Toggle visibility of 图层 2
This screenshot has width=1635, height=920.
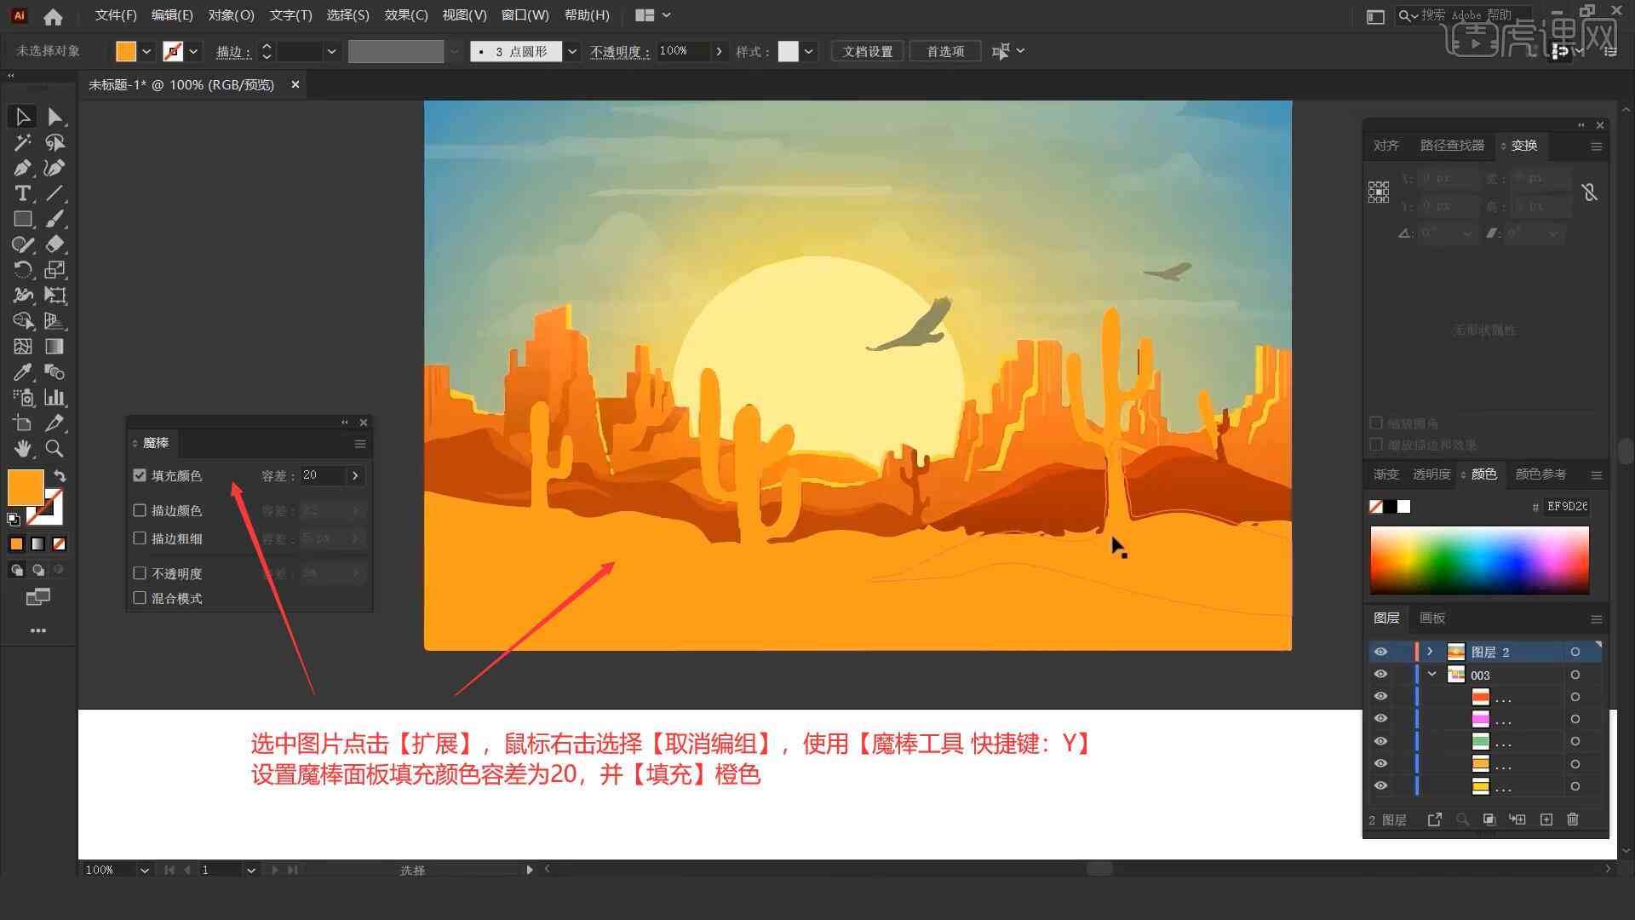(x=1380, y=652)
